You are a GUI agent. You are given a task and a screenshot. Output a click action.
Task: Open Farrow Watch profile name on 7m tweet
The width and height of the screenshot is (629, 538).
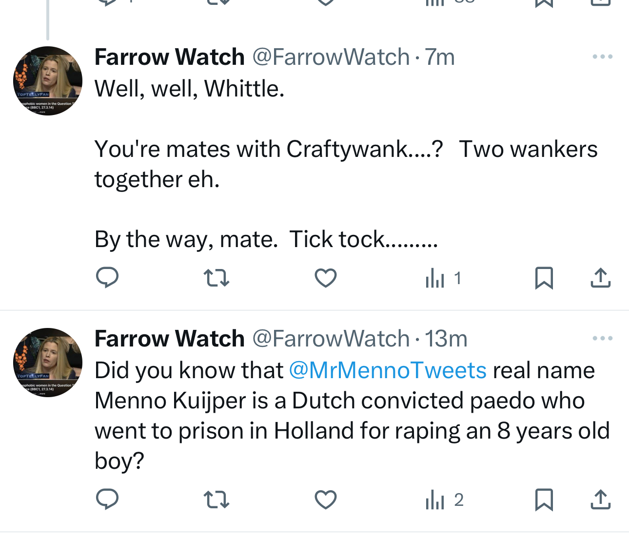tap(169, 57)
